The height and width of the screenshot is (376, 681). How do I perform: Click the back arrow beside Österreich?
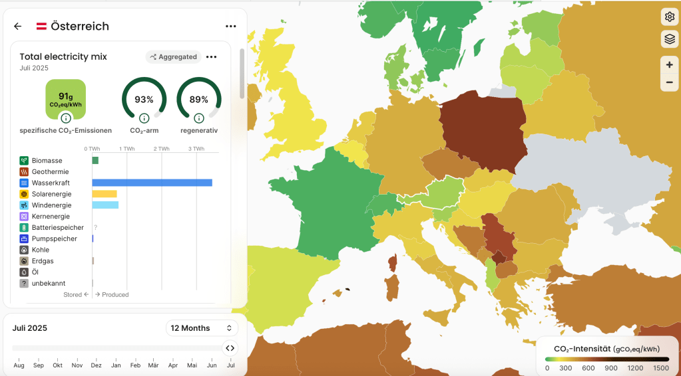(x=18, y=27)
